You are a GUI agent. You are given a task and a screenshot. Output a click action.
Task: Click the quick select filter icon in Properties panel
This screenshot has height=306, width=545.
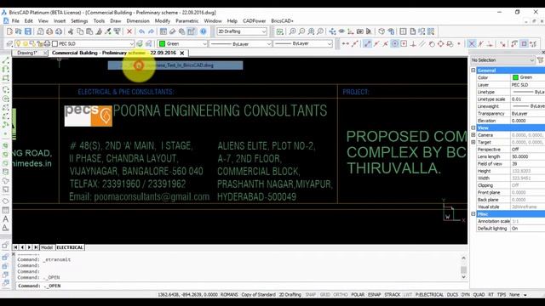(x=541, y=60)
